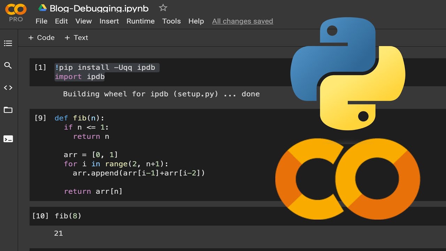Image resolution: width=446 pixels, height=251 pixels.
Task: Open the View menu
Action: pos(84,21)
